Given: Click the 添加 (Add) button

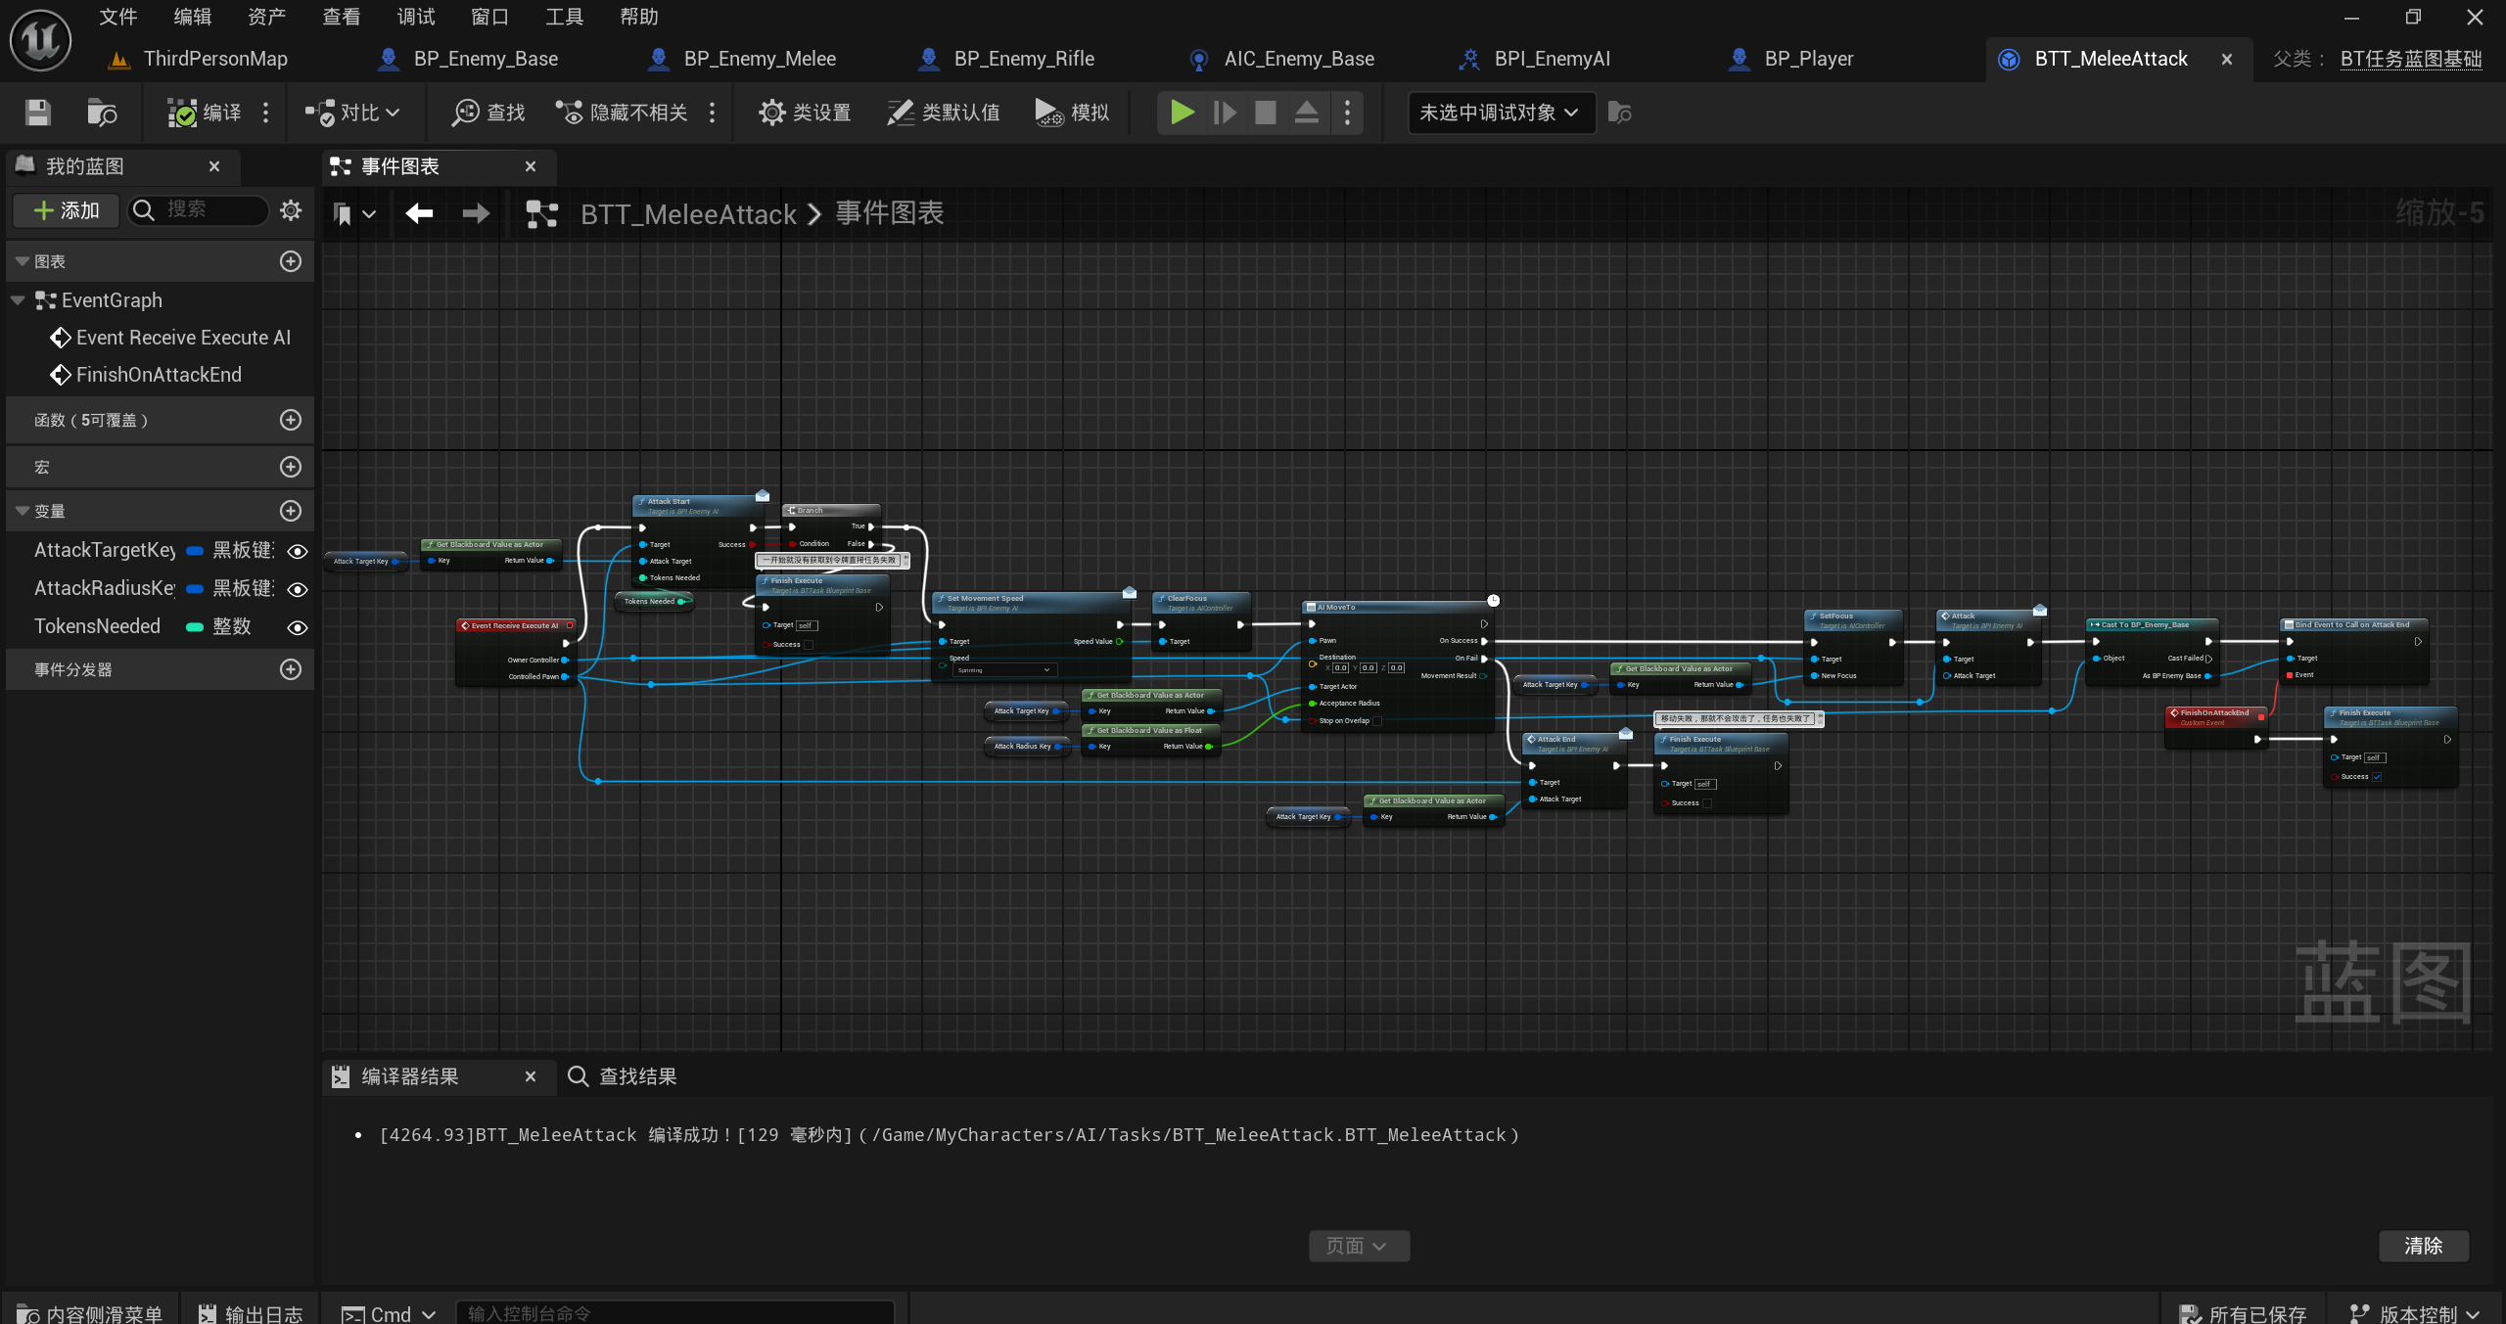Looking at the screenshot, I should pos(67,210).
